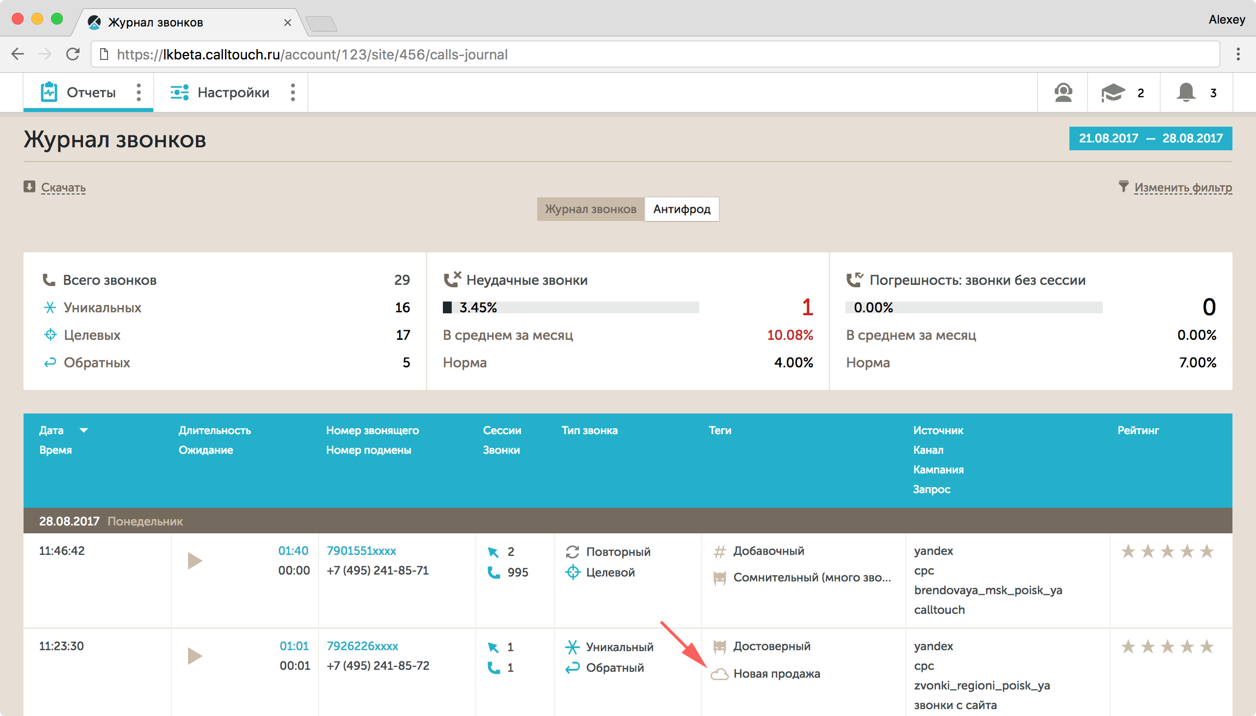Viewport: 1256px width, 716px height.
Task: Click the browser back arrow
Action: point(18,54)
